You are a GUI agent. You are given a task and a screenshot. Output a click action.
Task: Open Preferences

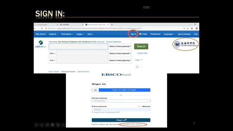pos(155,34)
